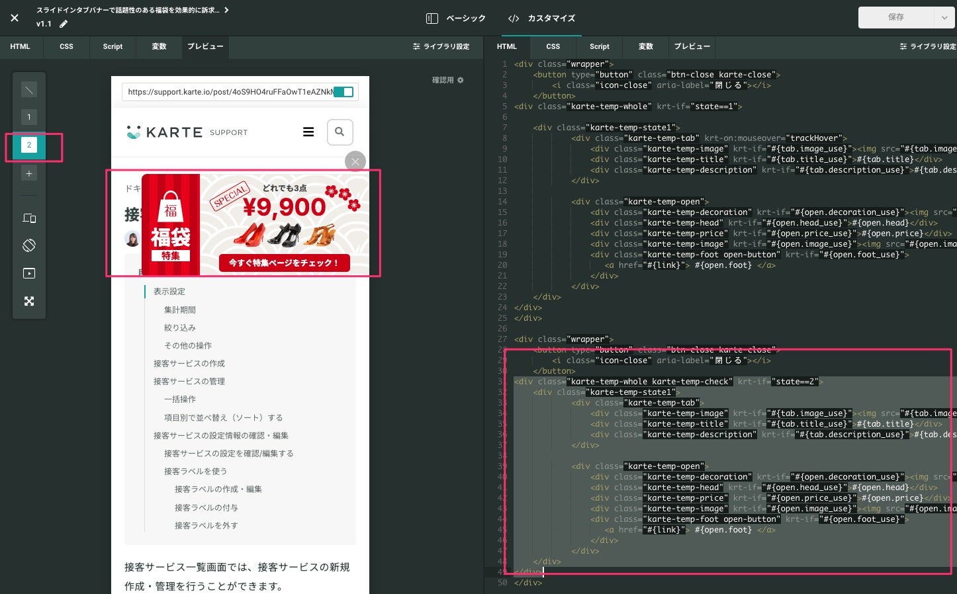Open the 確認用 gear settings
Screen dimensions: 957x594
[x=448, y=80]
